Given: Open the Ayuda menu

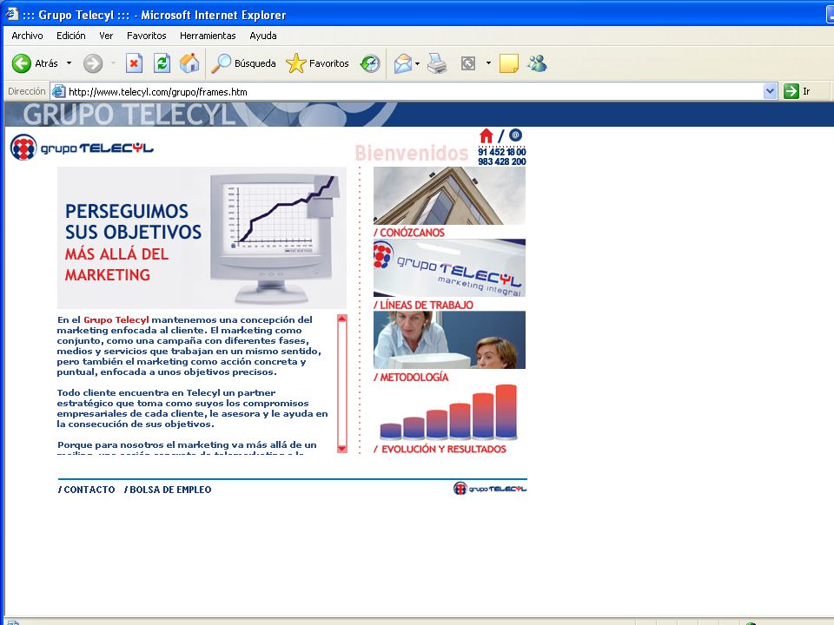Looking at the screenshot, I should point(262,36).
